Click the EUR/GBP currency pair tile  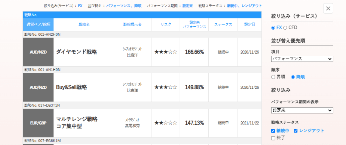(x=38, y=123)
